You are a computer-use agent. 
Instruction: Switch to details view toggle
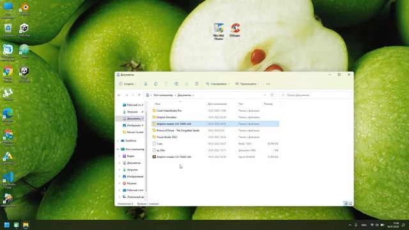coord(346,203)
